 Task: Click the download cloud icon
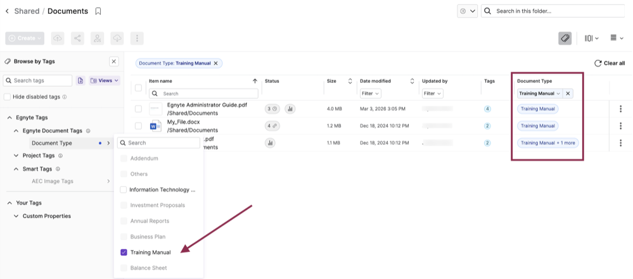point(117,39)
